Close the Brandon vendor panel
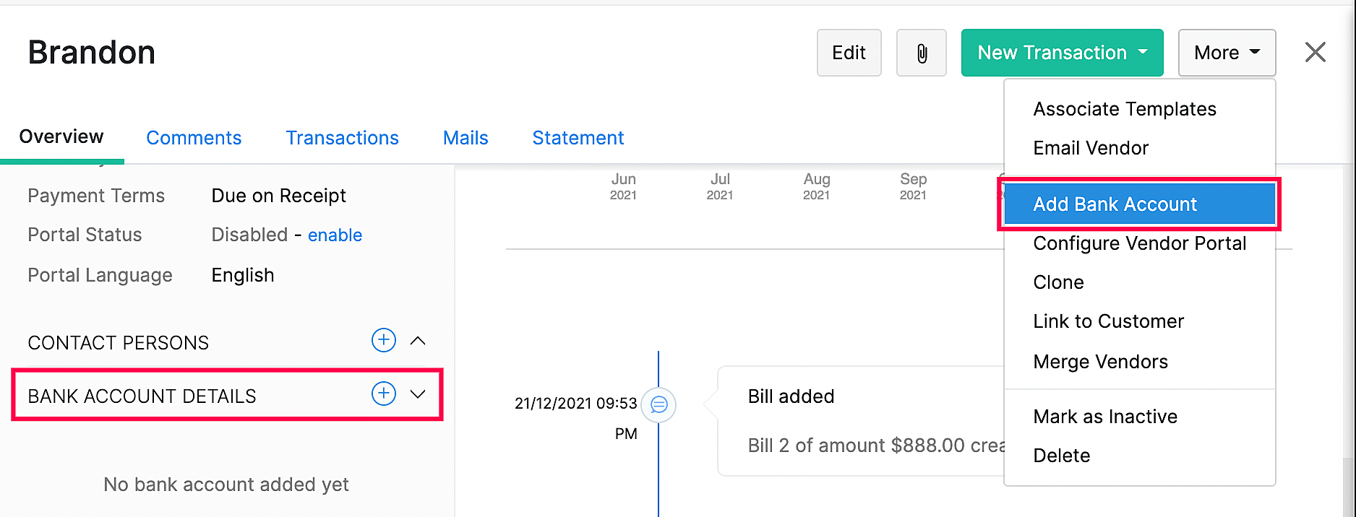 (1315, 52)
